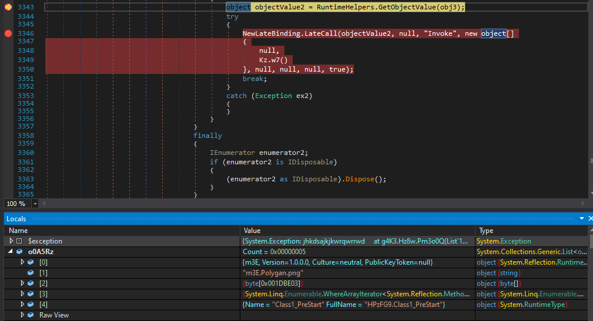
Task: Click the blue icon beside element [4]
Action: (31, 305)
